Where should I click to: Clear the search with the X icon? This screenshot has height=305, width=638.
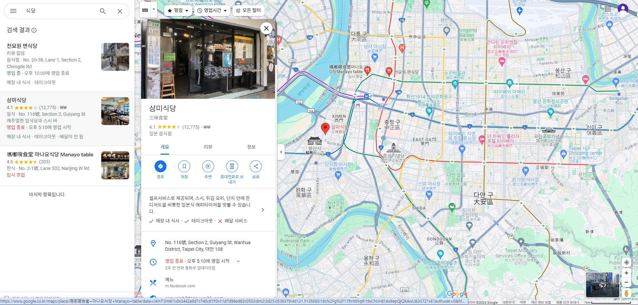coord(120,11)
